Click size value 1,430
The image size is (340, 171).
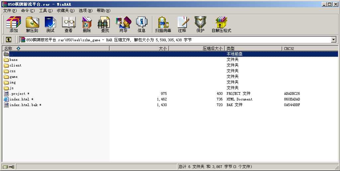(x=162, y=105)
